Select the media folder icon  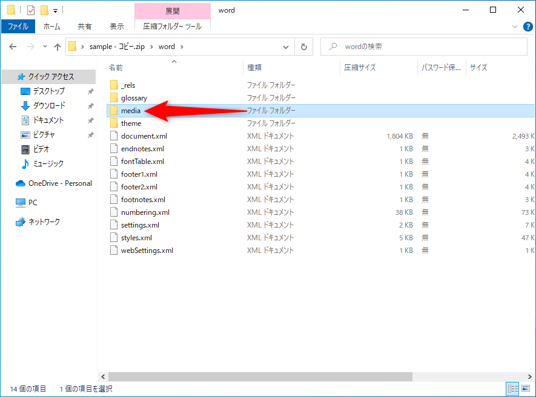click(114, 110)
